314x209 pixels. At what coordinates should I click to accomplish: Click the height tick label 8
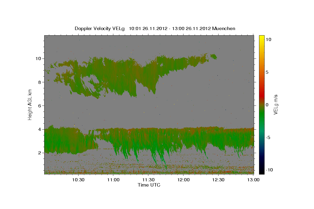pyautogui.click(x=40, y=82)
